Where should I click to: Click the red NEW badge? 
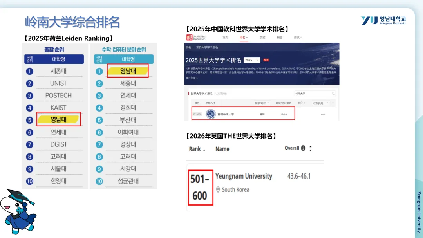click(266, 60)
